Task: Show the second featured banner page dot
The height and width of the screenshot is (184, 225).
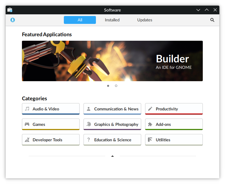Action: [116, 86]
